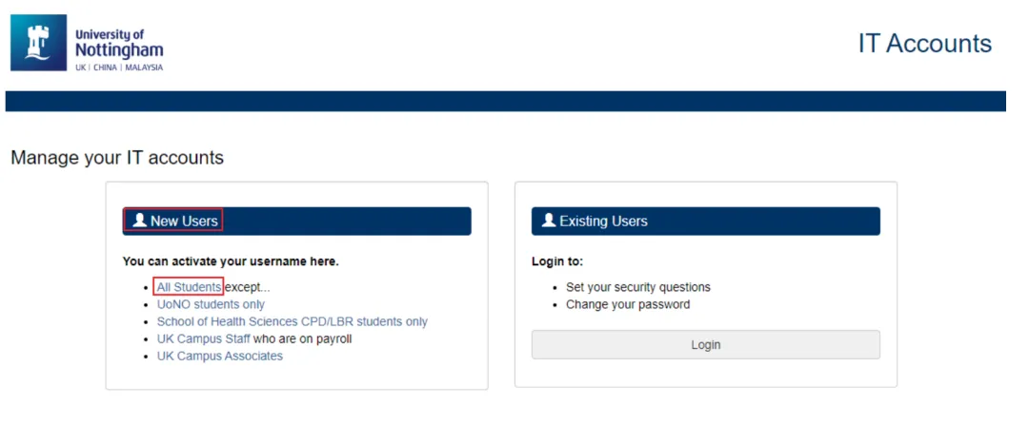1029x425 pixels.
Task: Click the Existing Users header label
Action: point(603,222)
